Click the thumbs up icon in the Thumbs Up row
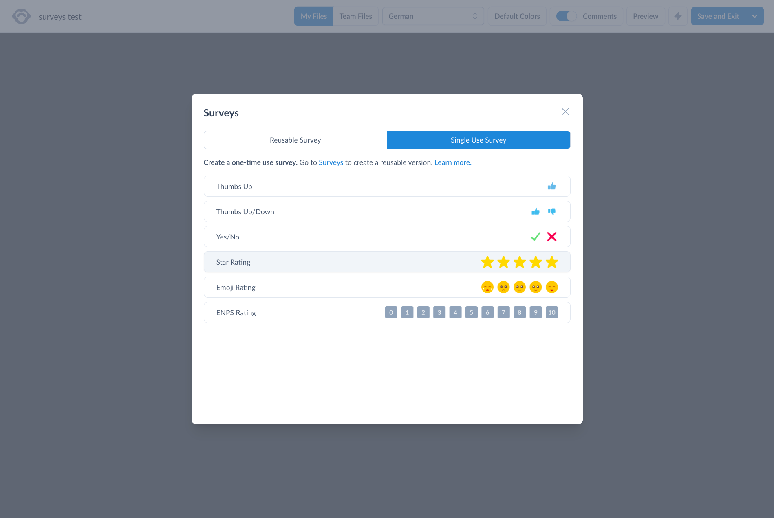 [552, 186]
